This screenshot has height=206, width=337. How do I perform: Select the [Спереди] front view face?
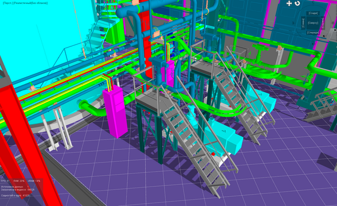pyautogui.click(x=313, y=33)
